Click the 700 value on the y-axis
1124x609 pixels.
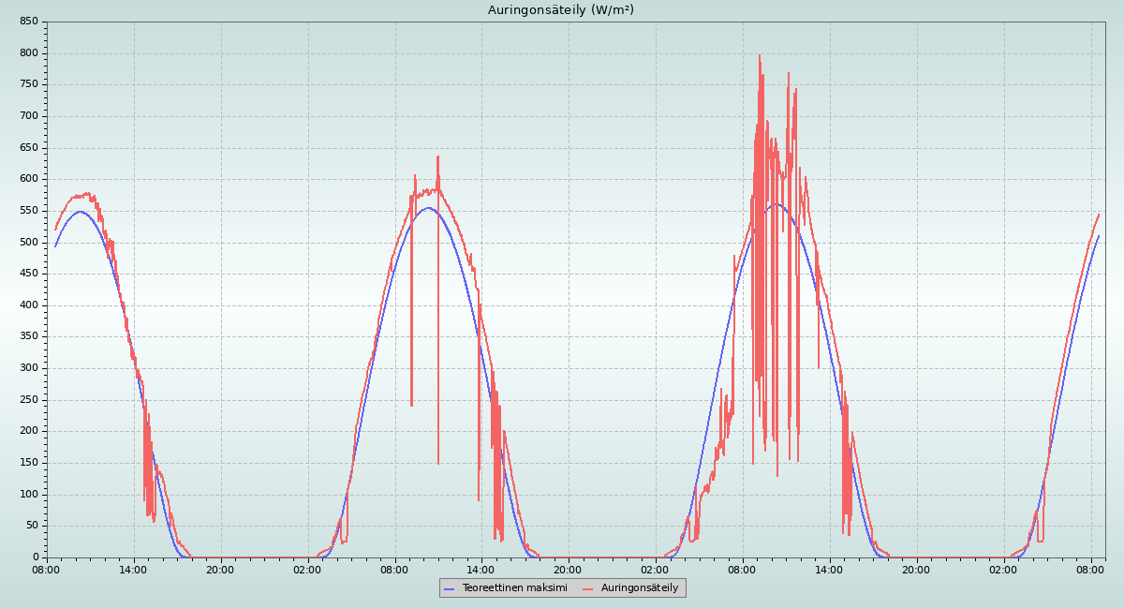tap(29, 116)
